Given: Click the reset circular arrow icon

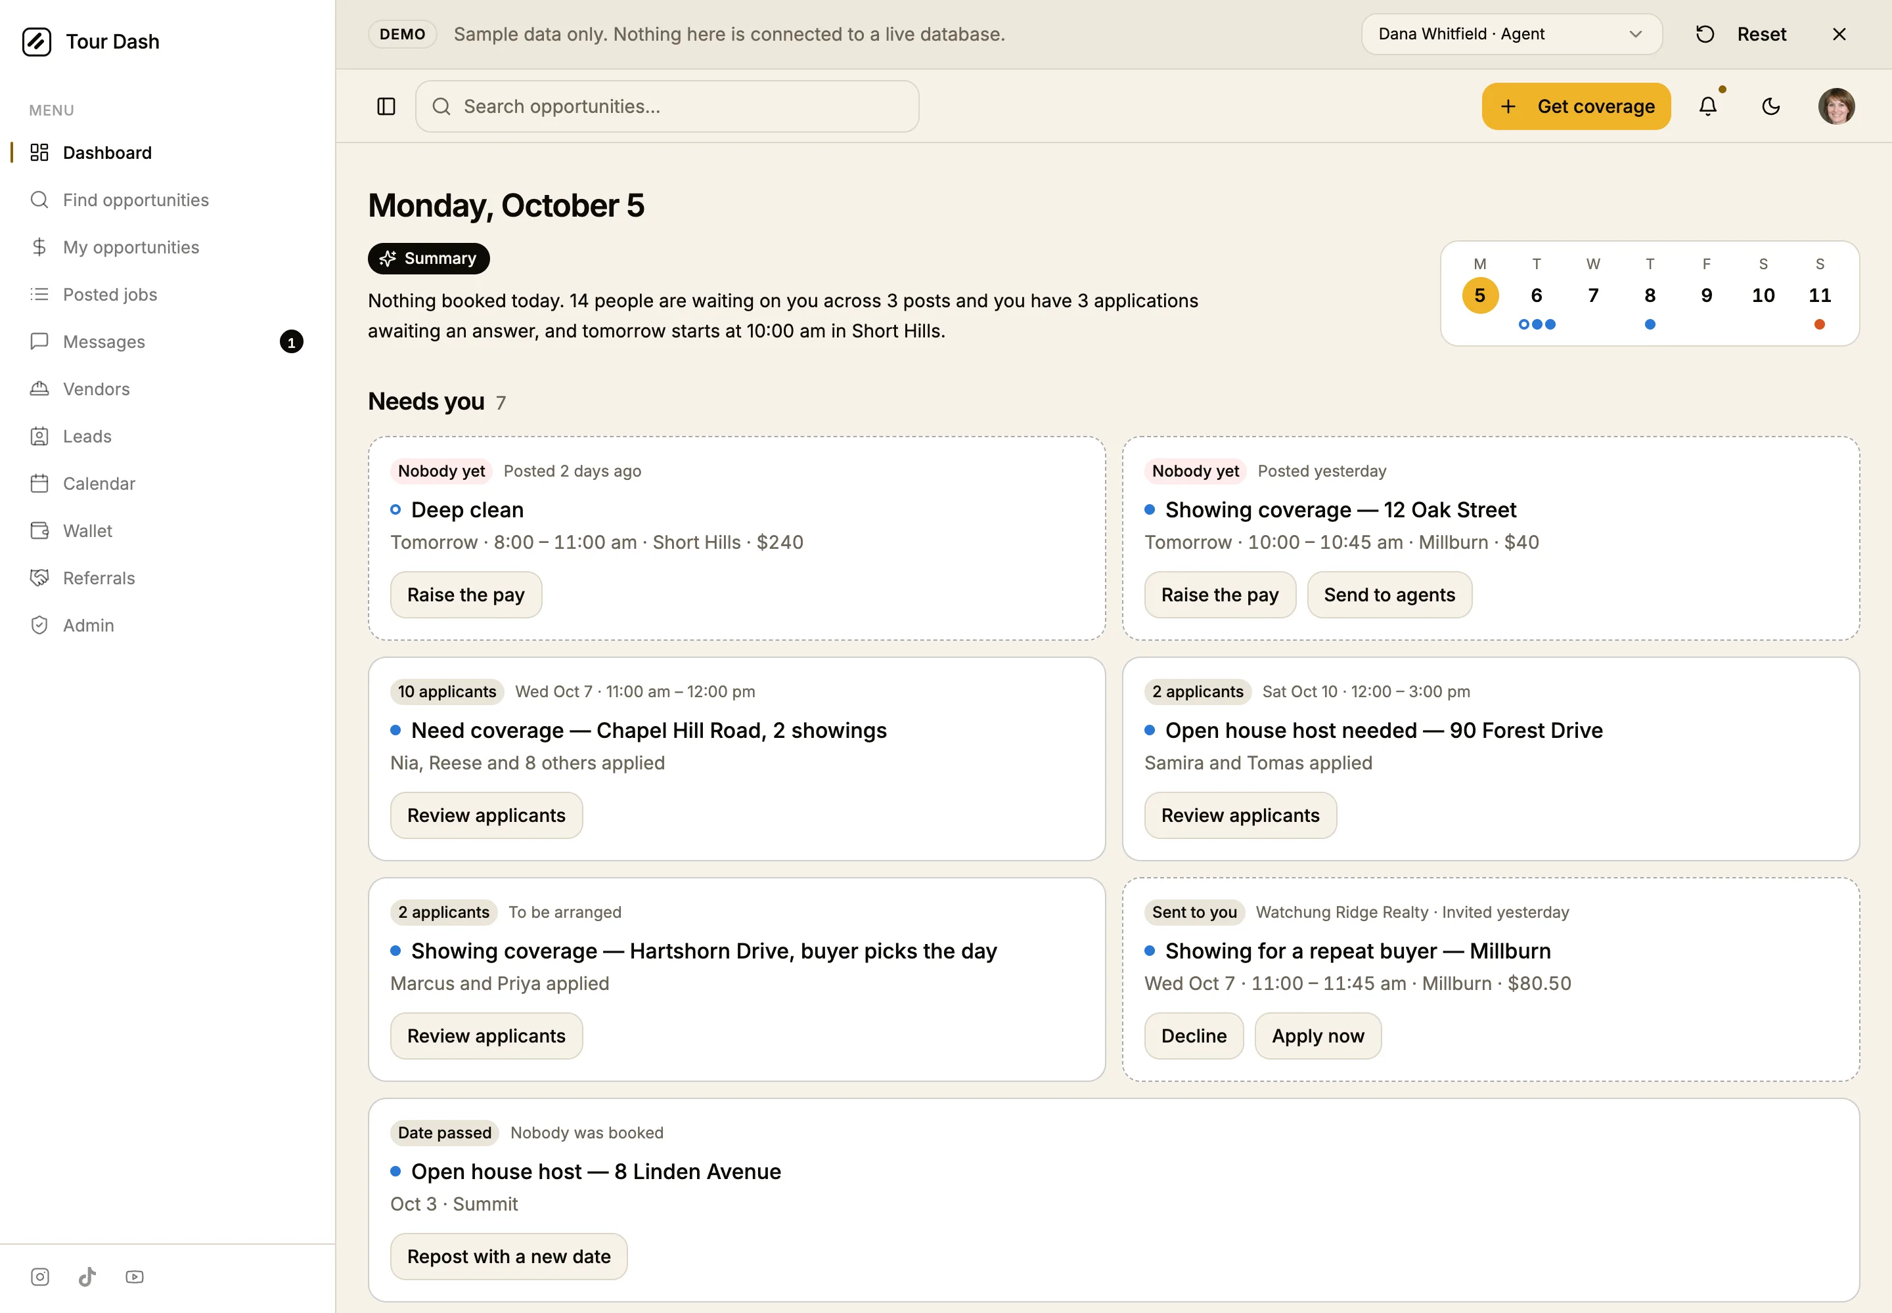Looking at the screenshot, I should [x=1705, y=33].
